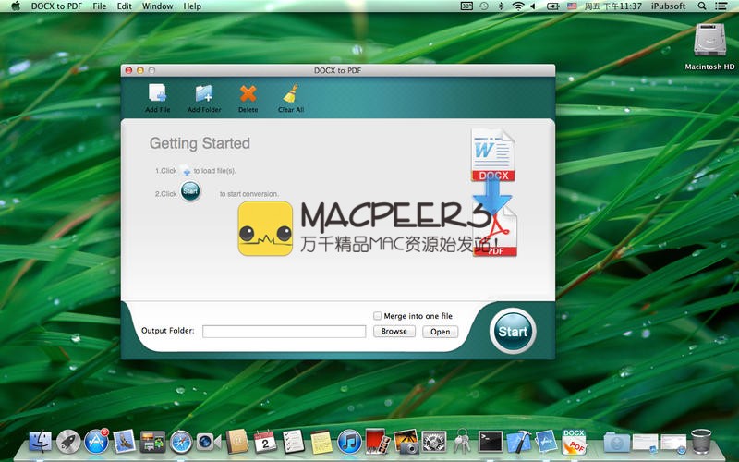Open the Edit menu
739x462 pixels.
pos(124,6)
